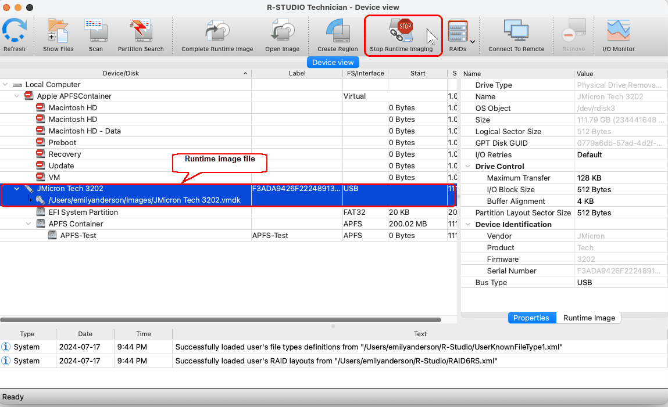The image size is (668, 407).
Task: Click the "128 KB" Maximum Transfer value
Action: (x=589, y=178)
